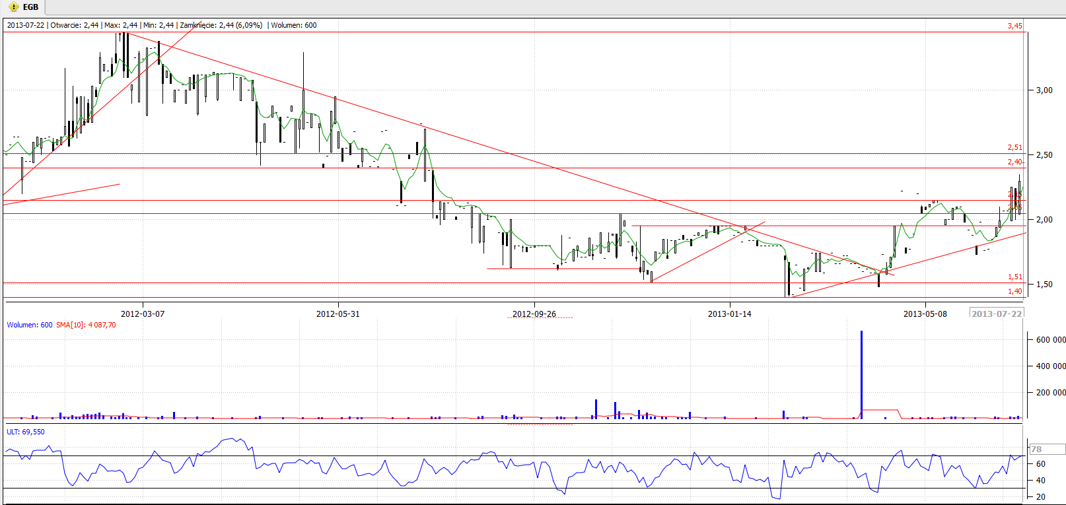This screenshot has width=1066, height=505.
Task: Click the SMA[10] volume average label
Action: coord(86,325)
